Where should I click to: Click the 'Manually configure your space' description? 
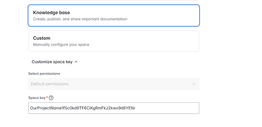coord(61,45)
